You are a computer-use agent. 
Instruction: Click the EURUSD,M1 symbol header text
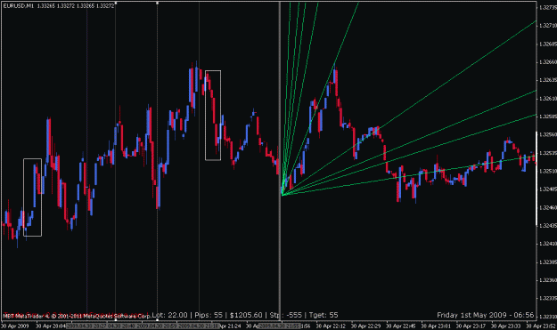[19, 6]
